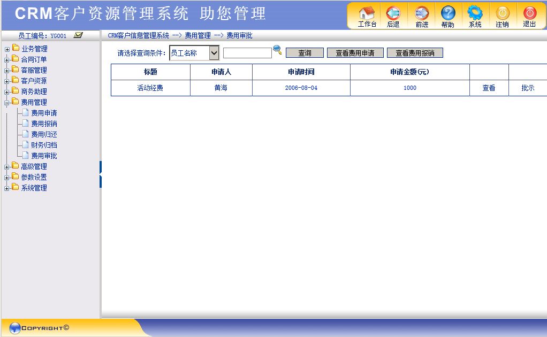
Task: Open the 员工名称 query condition dropdown
Action: [x=214, y=53]
